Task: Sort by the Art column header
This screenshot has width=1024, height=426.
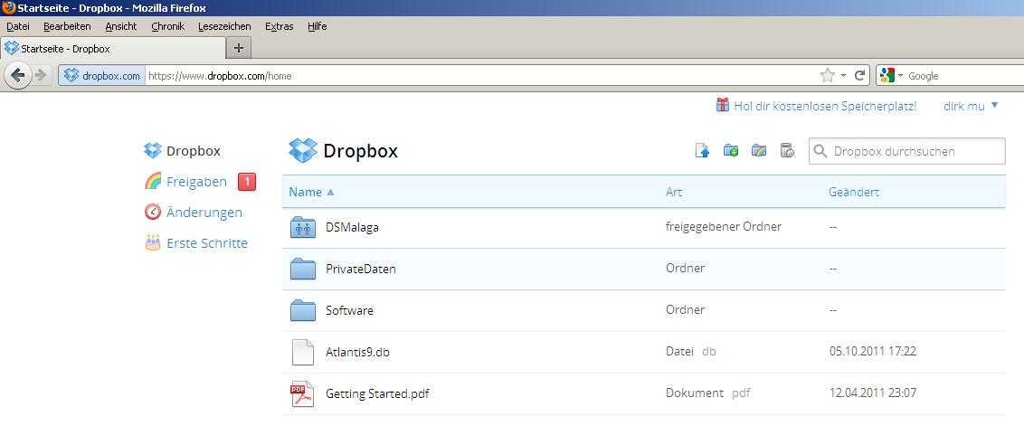Action: (x=674, y=192)
